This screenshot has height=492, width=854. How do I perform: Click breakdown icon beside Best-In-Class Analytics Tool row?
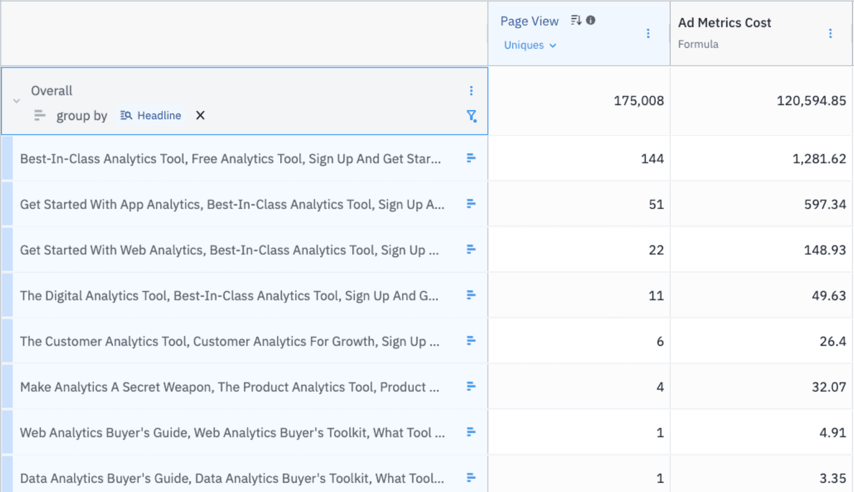pos(471,158)
